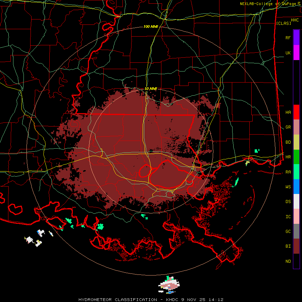Select the light pink IC legend swatch

296,216
